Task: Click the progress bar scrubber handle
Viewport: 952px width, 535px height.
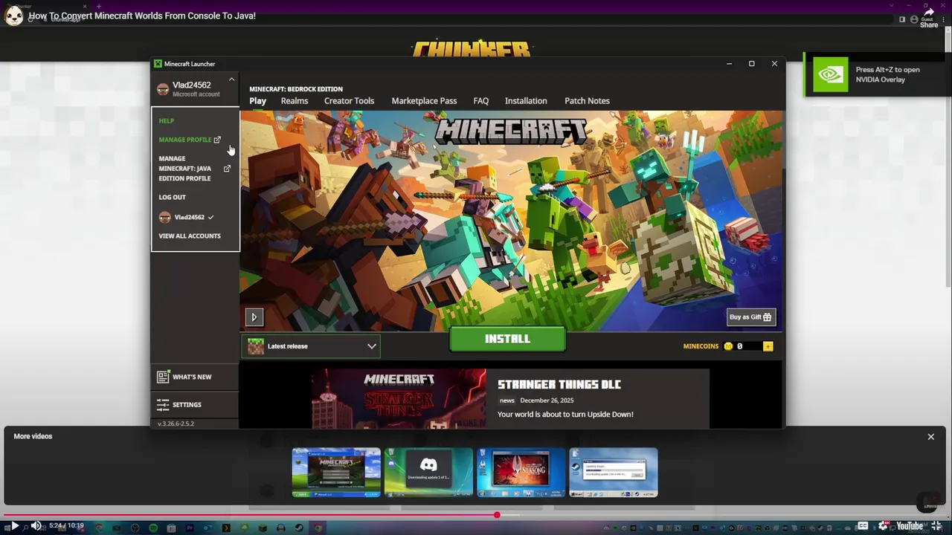Action: pyautogui.click(x=497, y=514)
